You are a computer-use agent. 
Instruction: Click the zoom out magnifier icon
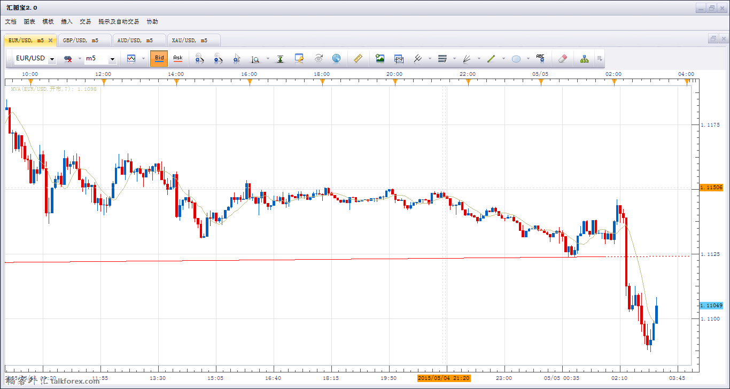pyautogui.click(x=218, y=59)
